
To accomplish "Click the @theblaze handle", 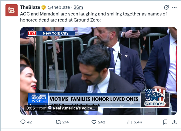I will point(59,7).
